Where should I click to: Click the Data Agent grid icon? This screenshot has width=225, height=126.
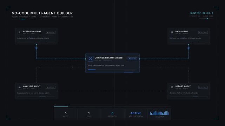(172, 32)
